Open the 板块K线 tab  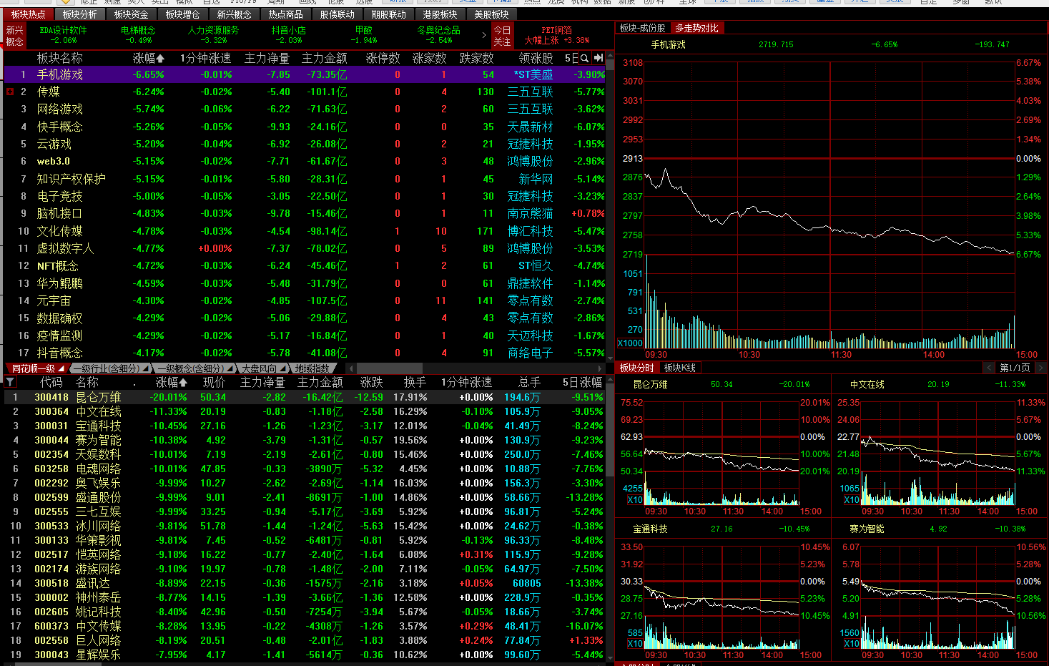679,368
